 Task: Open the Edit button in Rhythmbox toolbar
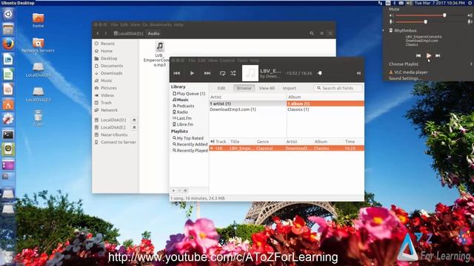tap(221, 88)
